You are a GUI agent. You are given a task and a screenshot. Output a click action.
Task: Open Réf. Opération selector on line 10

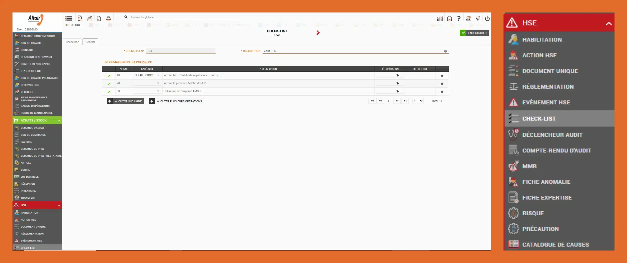pos(397,75)
